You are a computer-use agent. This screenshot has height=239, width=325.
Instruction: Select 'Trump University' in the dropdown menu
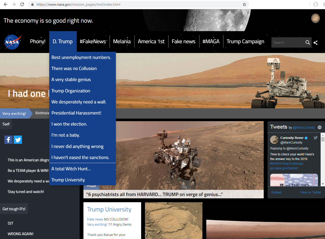coord(82,180)
